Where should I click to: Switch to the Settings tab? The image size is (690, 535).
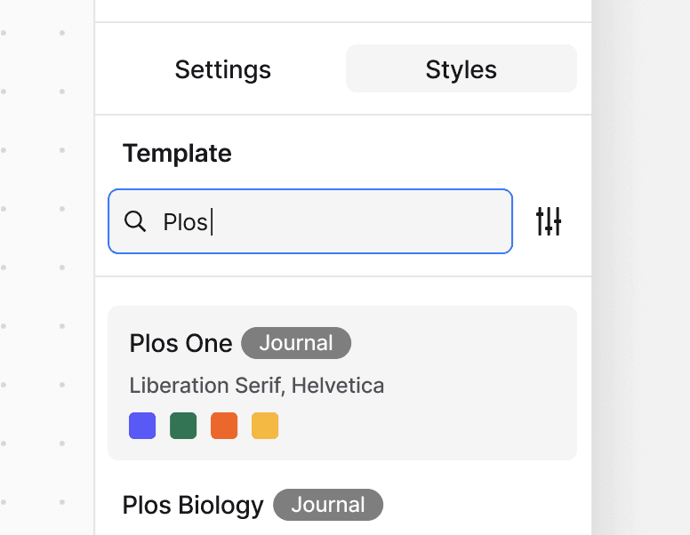222,69
